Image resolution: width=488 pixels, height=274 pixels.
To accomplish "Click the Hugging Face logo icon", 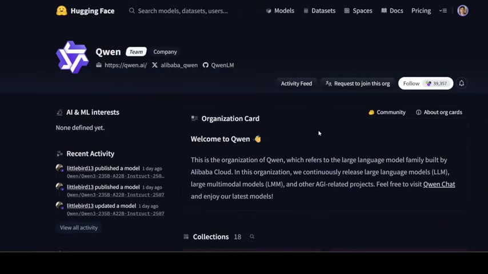I will (62, 11).
